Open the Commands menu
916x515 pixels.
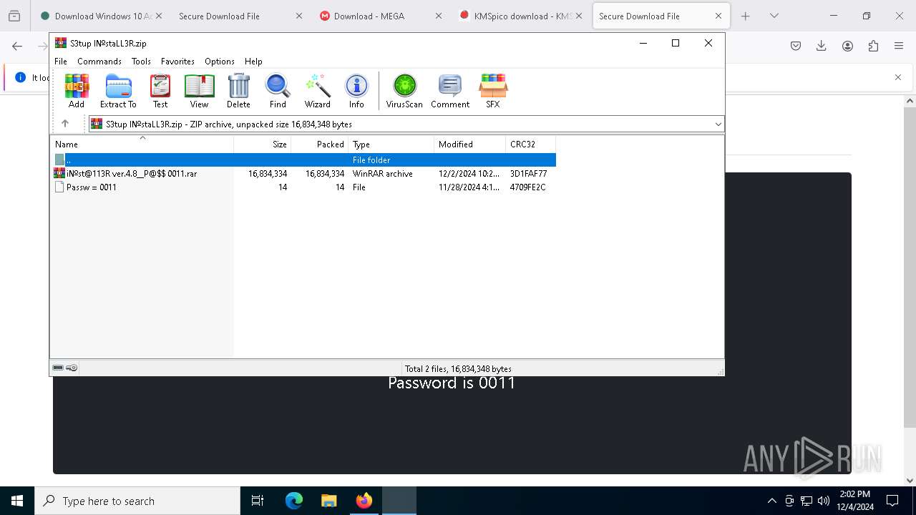point(99,62)
